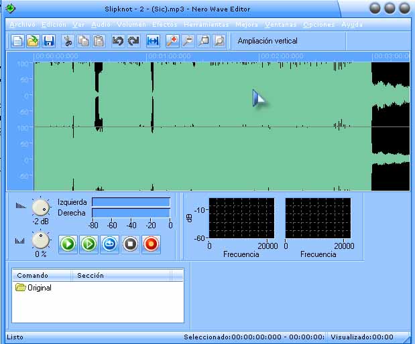Zoom to full view icon
Viewport: 415px width, 344px height.
219,41
